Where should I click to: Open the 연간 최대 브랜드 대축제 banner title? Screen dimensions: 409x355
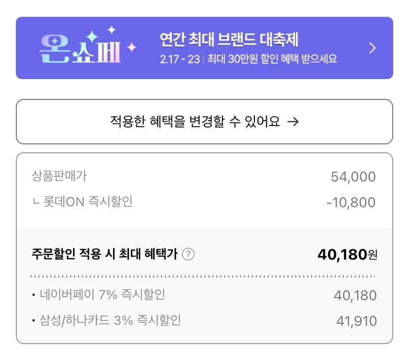click(x=229, y=39)
